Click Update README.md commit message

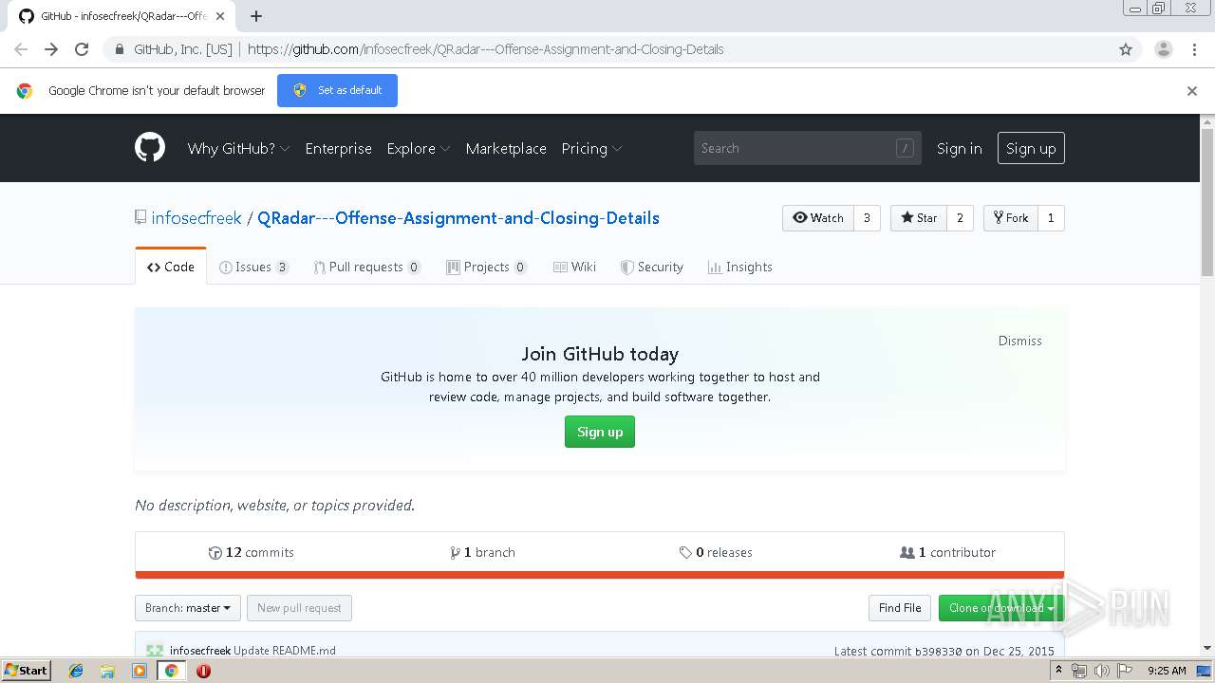(x=285, y=651)
